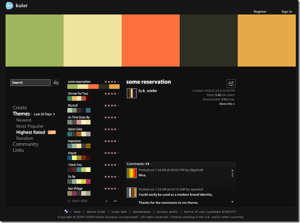This screenshot has height=223, width=300.
Task: Click the Register link
Action: click(260, 12)
